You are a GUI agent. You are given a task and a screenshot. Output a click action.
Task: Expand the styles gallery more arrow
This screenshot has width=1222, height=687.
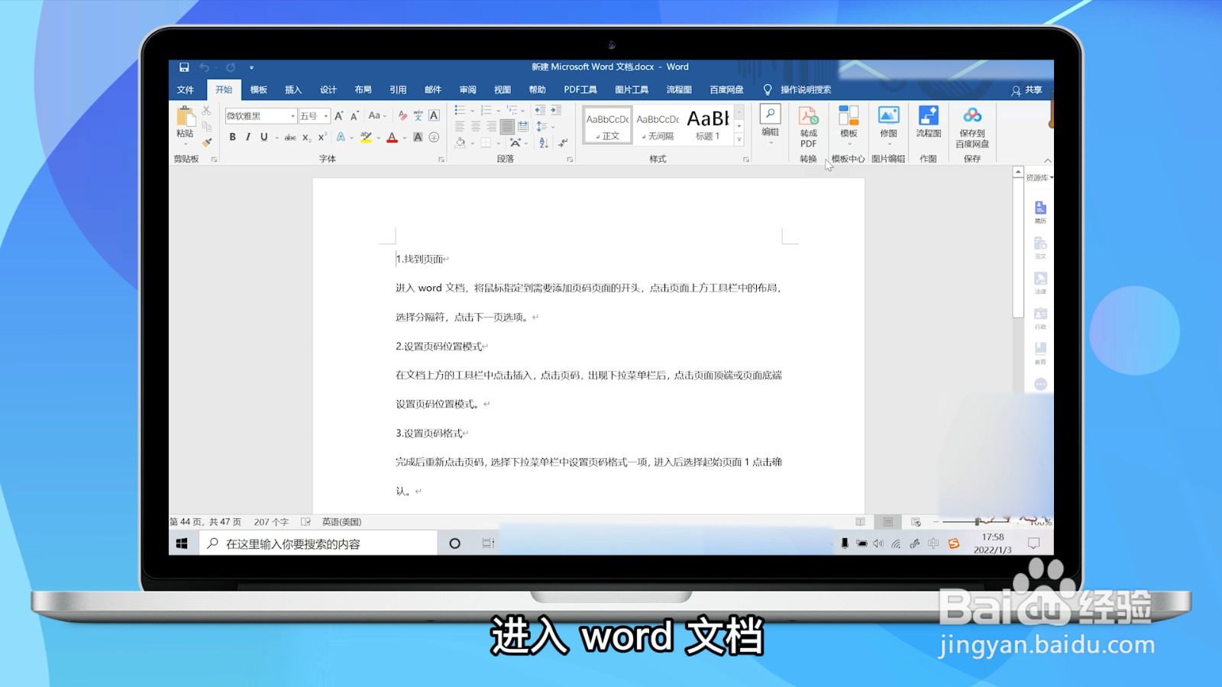(739, 140)
